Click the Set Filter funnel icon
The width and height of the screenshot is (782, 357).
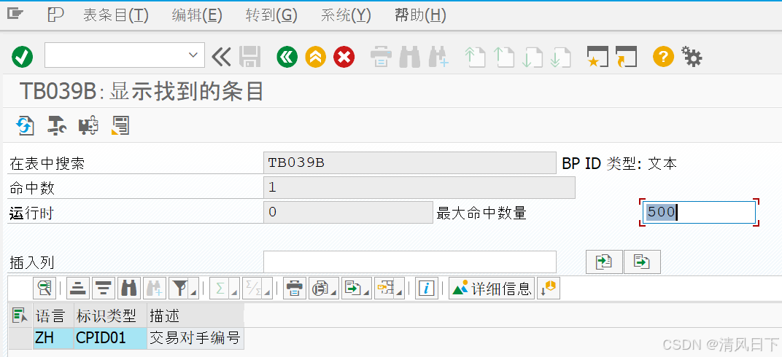coord(180,288)
